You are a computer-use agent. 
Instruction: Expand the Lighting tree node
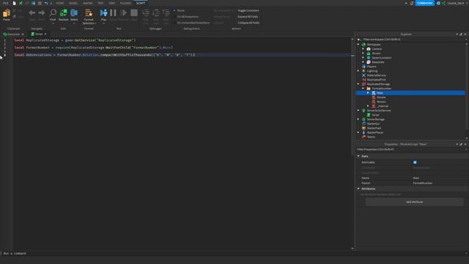(x=358, y=71)
